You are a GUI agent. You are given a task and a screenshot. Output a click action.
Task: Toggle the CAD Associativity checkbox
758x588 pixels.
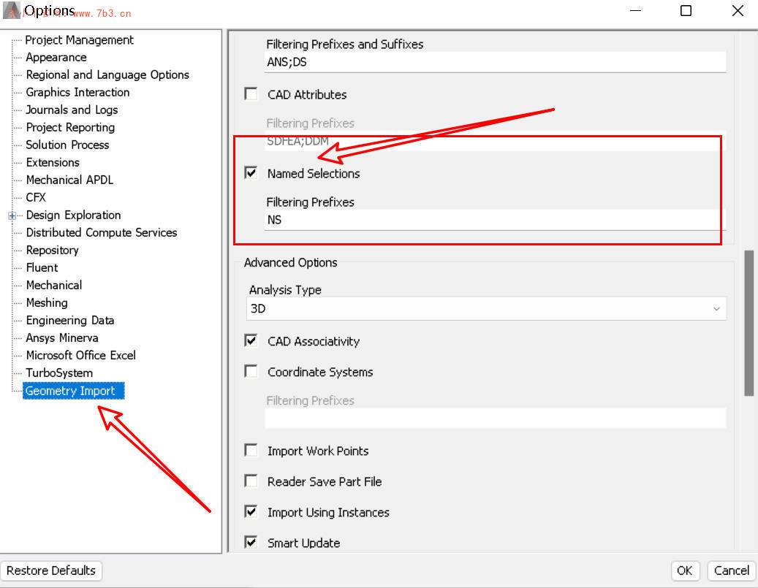251,341
